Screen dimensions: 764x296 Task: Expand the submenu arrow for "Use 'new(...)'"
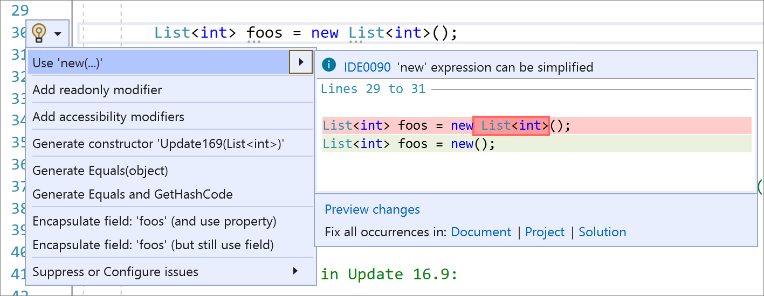point(301,62)
